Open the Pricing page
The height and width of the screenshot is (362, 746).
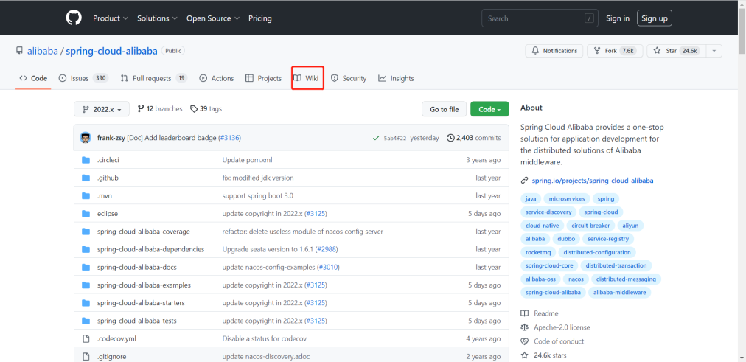click(x=259, y=18)
